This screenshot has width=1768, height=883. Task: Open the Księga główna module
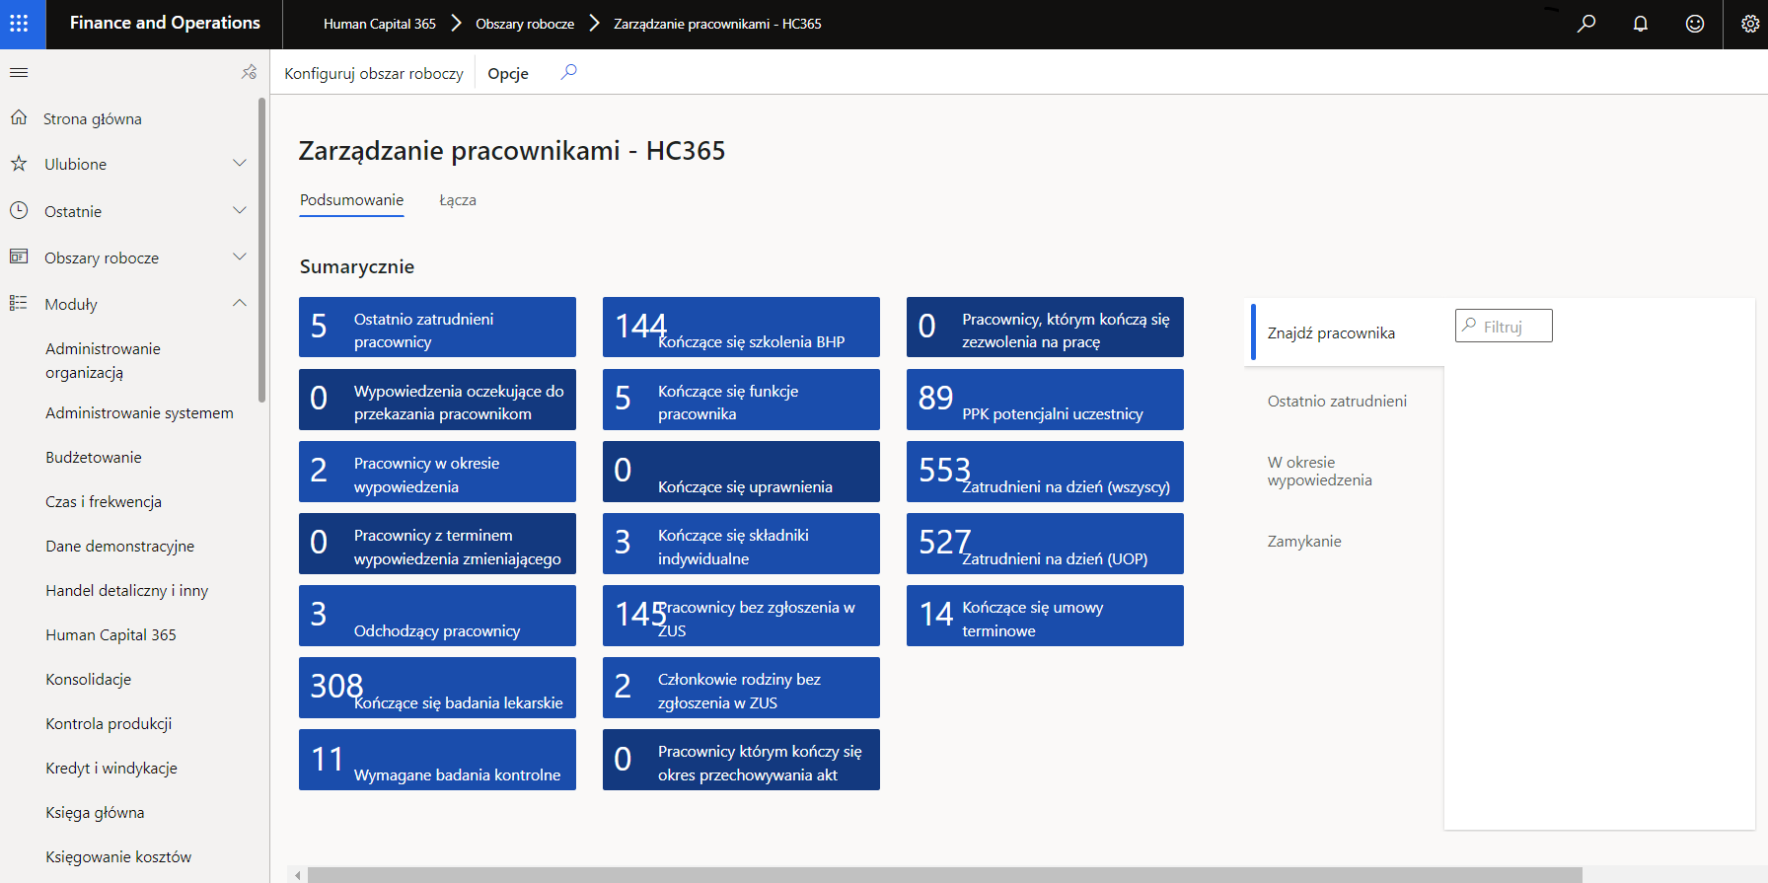(x=95, y=812)
